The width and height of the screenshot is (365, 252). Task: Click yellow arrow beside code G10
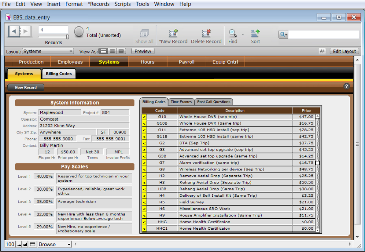[x=144, y=117]
